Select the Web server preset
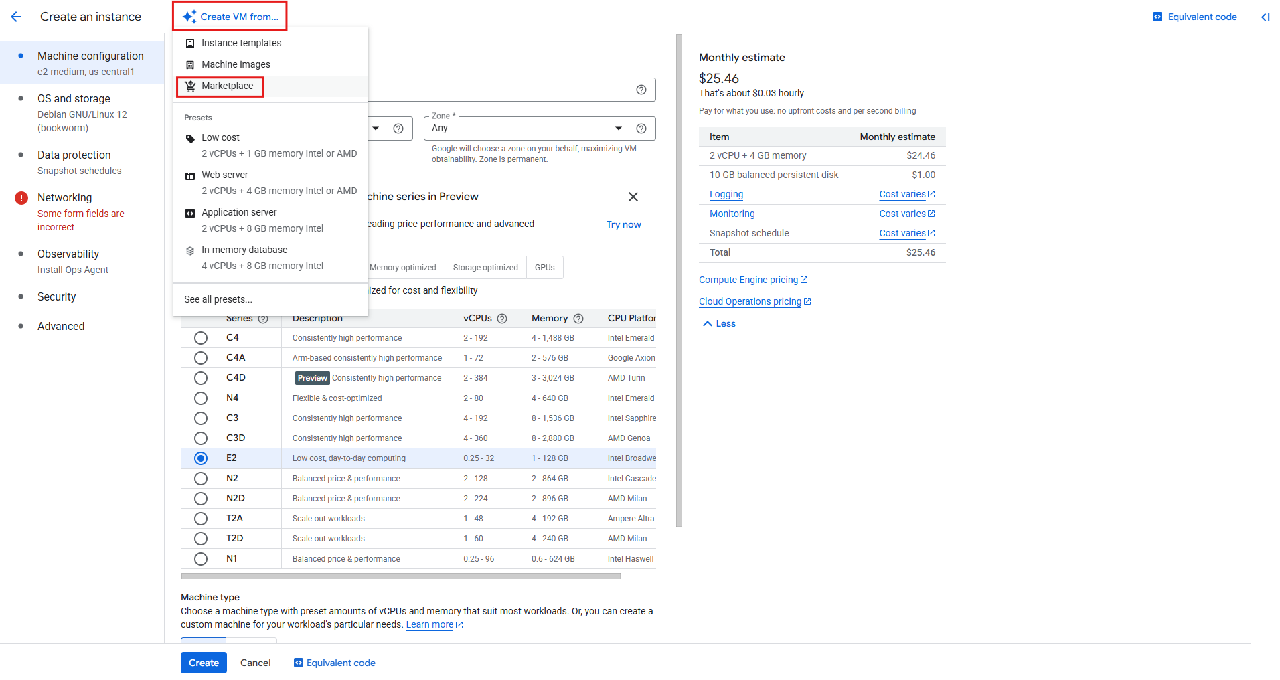Image resolution: width=1280 pixels, height=680 pixels. tap(226, 175)
